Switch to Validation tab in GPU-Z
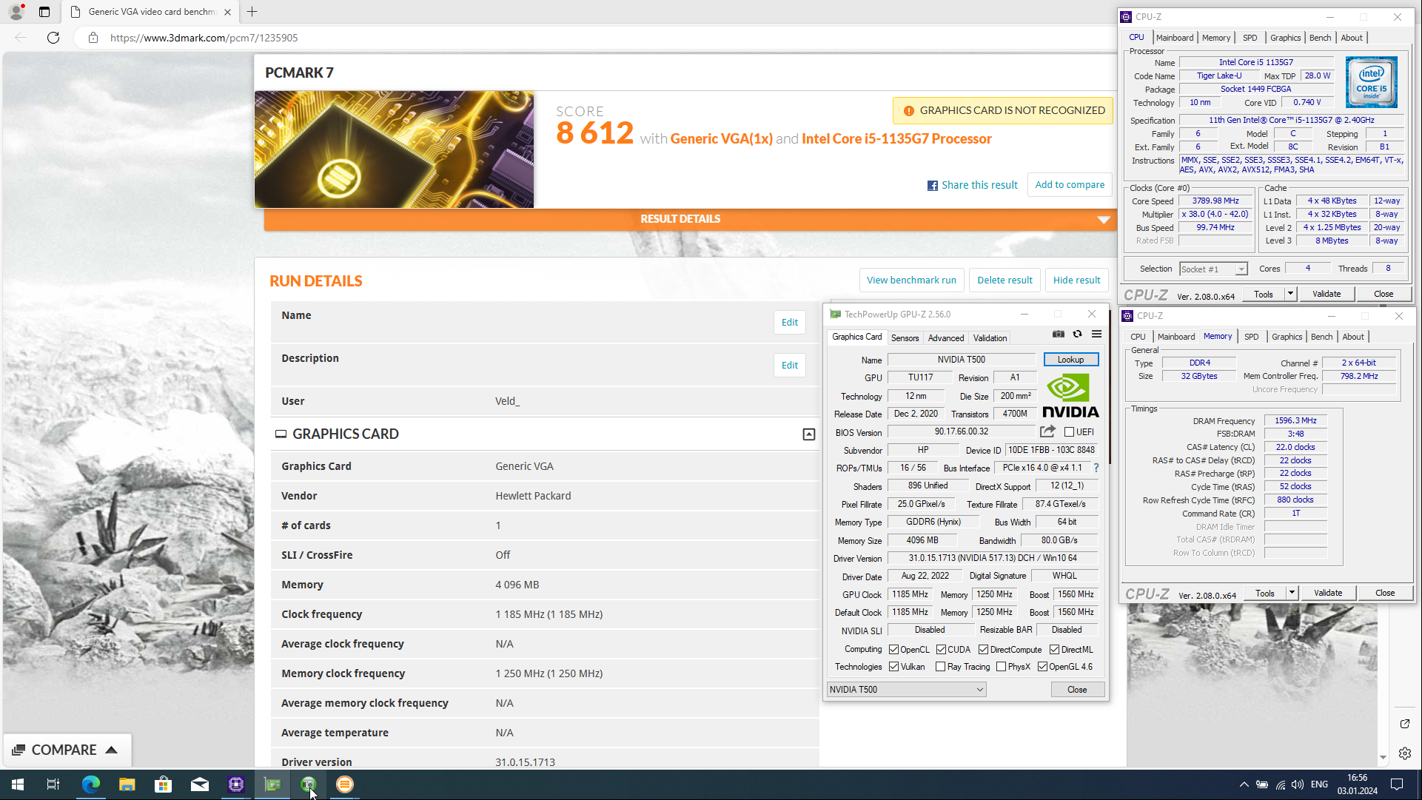 pyautogui.click(x=990, y=338)
